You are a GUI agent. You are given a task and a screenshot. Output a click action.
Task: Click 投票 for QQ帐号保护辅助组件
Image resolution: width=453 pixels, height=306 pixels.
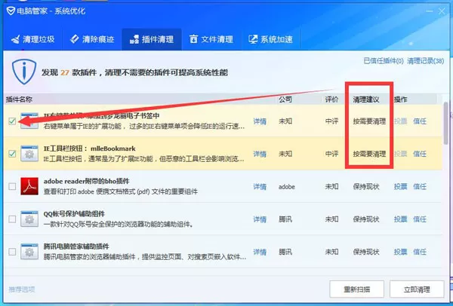point(400,219)
